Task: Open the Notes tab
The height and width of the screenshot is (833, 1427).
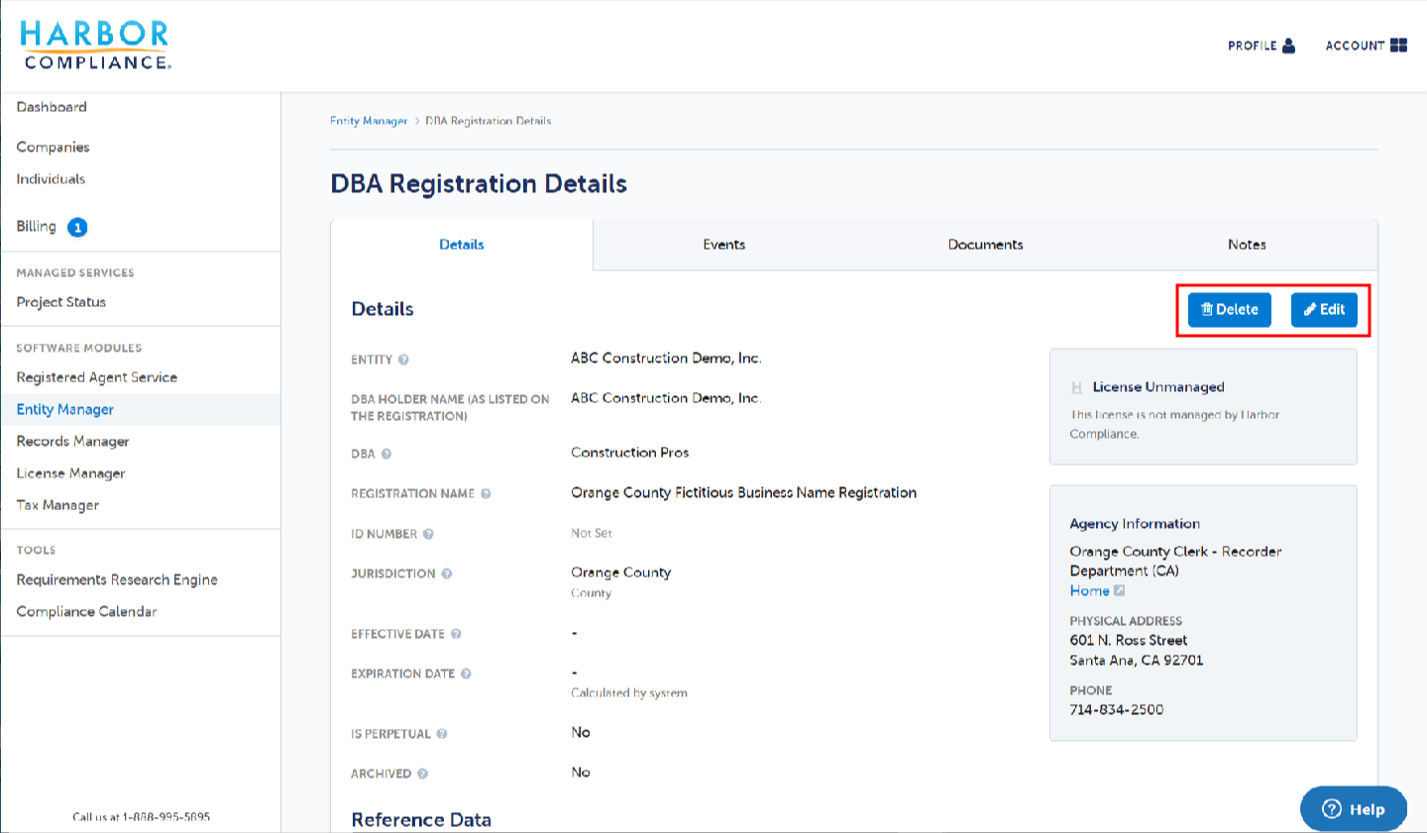Action: pos(1247,245)
